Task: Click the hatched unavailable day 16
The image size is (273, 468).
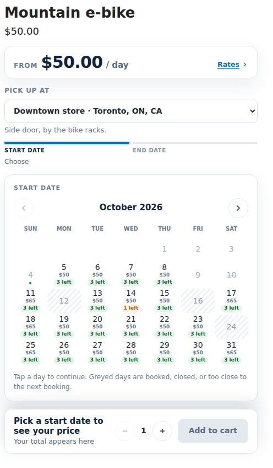Action: [x=198, y=301]
